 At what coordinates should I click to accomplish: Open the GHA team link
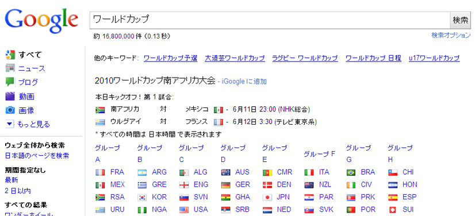pyautogui.click(x=243, y=197)
